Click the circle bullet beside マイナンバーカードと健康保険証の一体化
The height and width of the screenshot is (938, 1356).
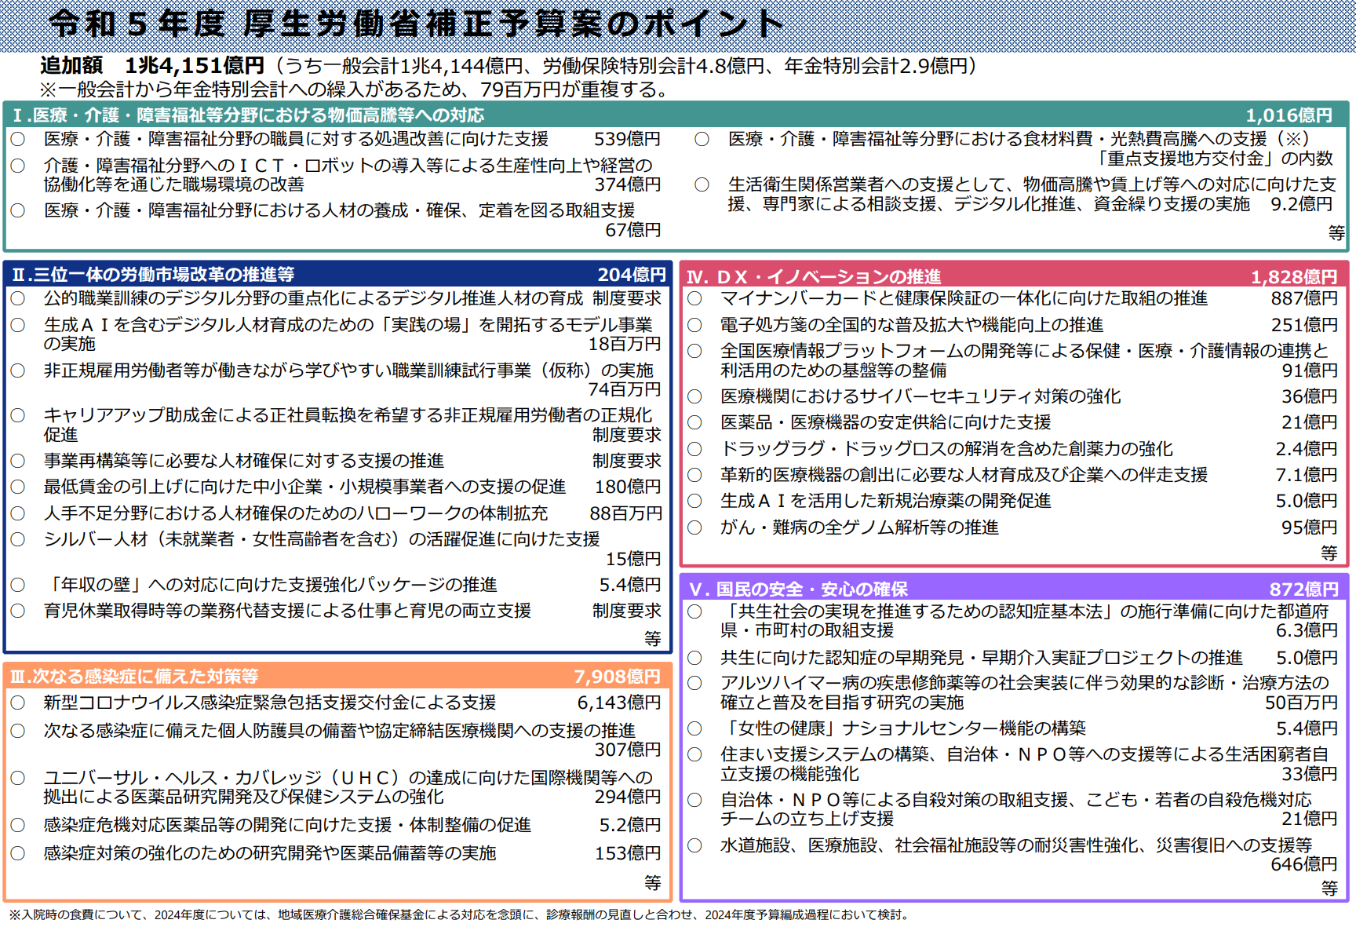tap(694, 299)
